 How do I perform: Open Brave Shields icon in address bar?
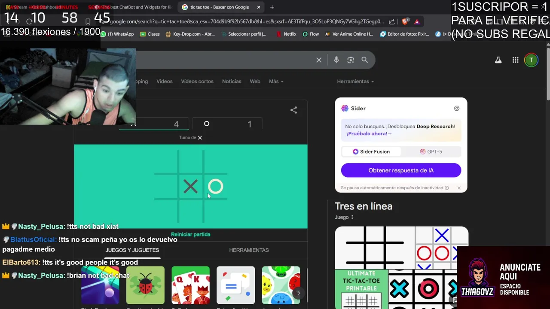coord(404,21)
